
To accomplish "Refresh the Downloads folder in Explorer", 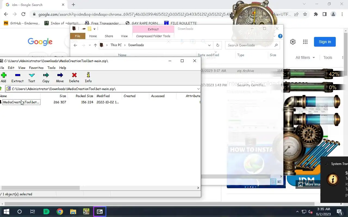I will tap(217, 45).
